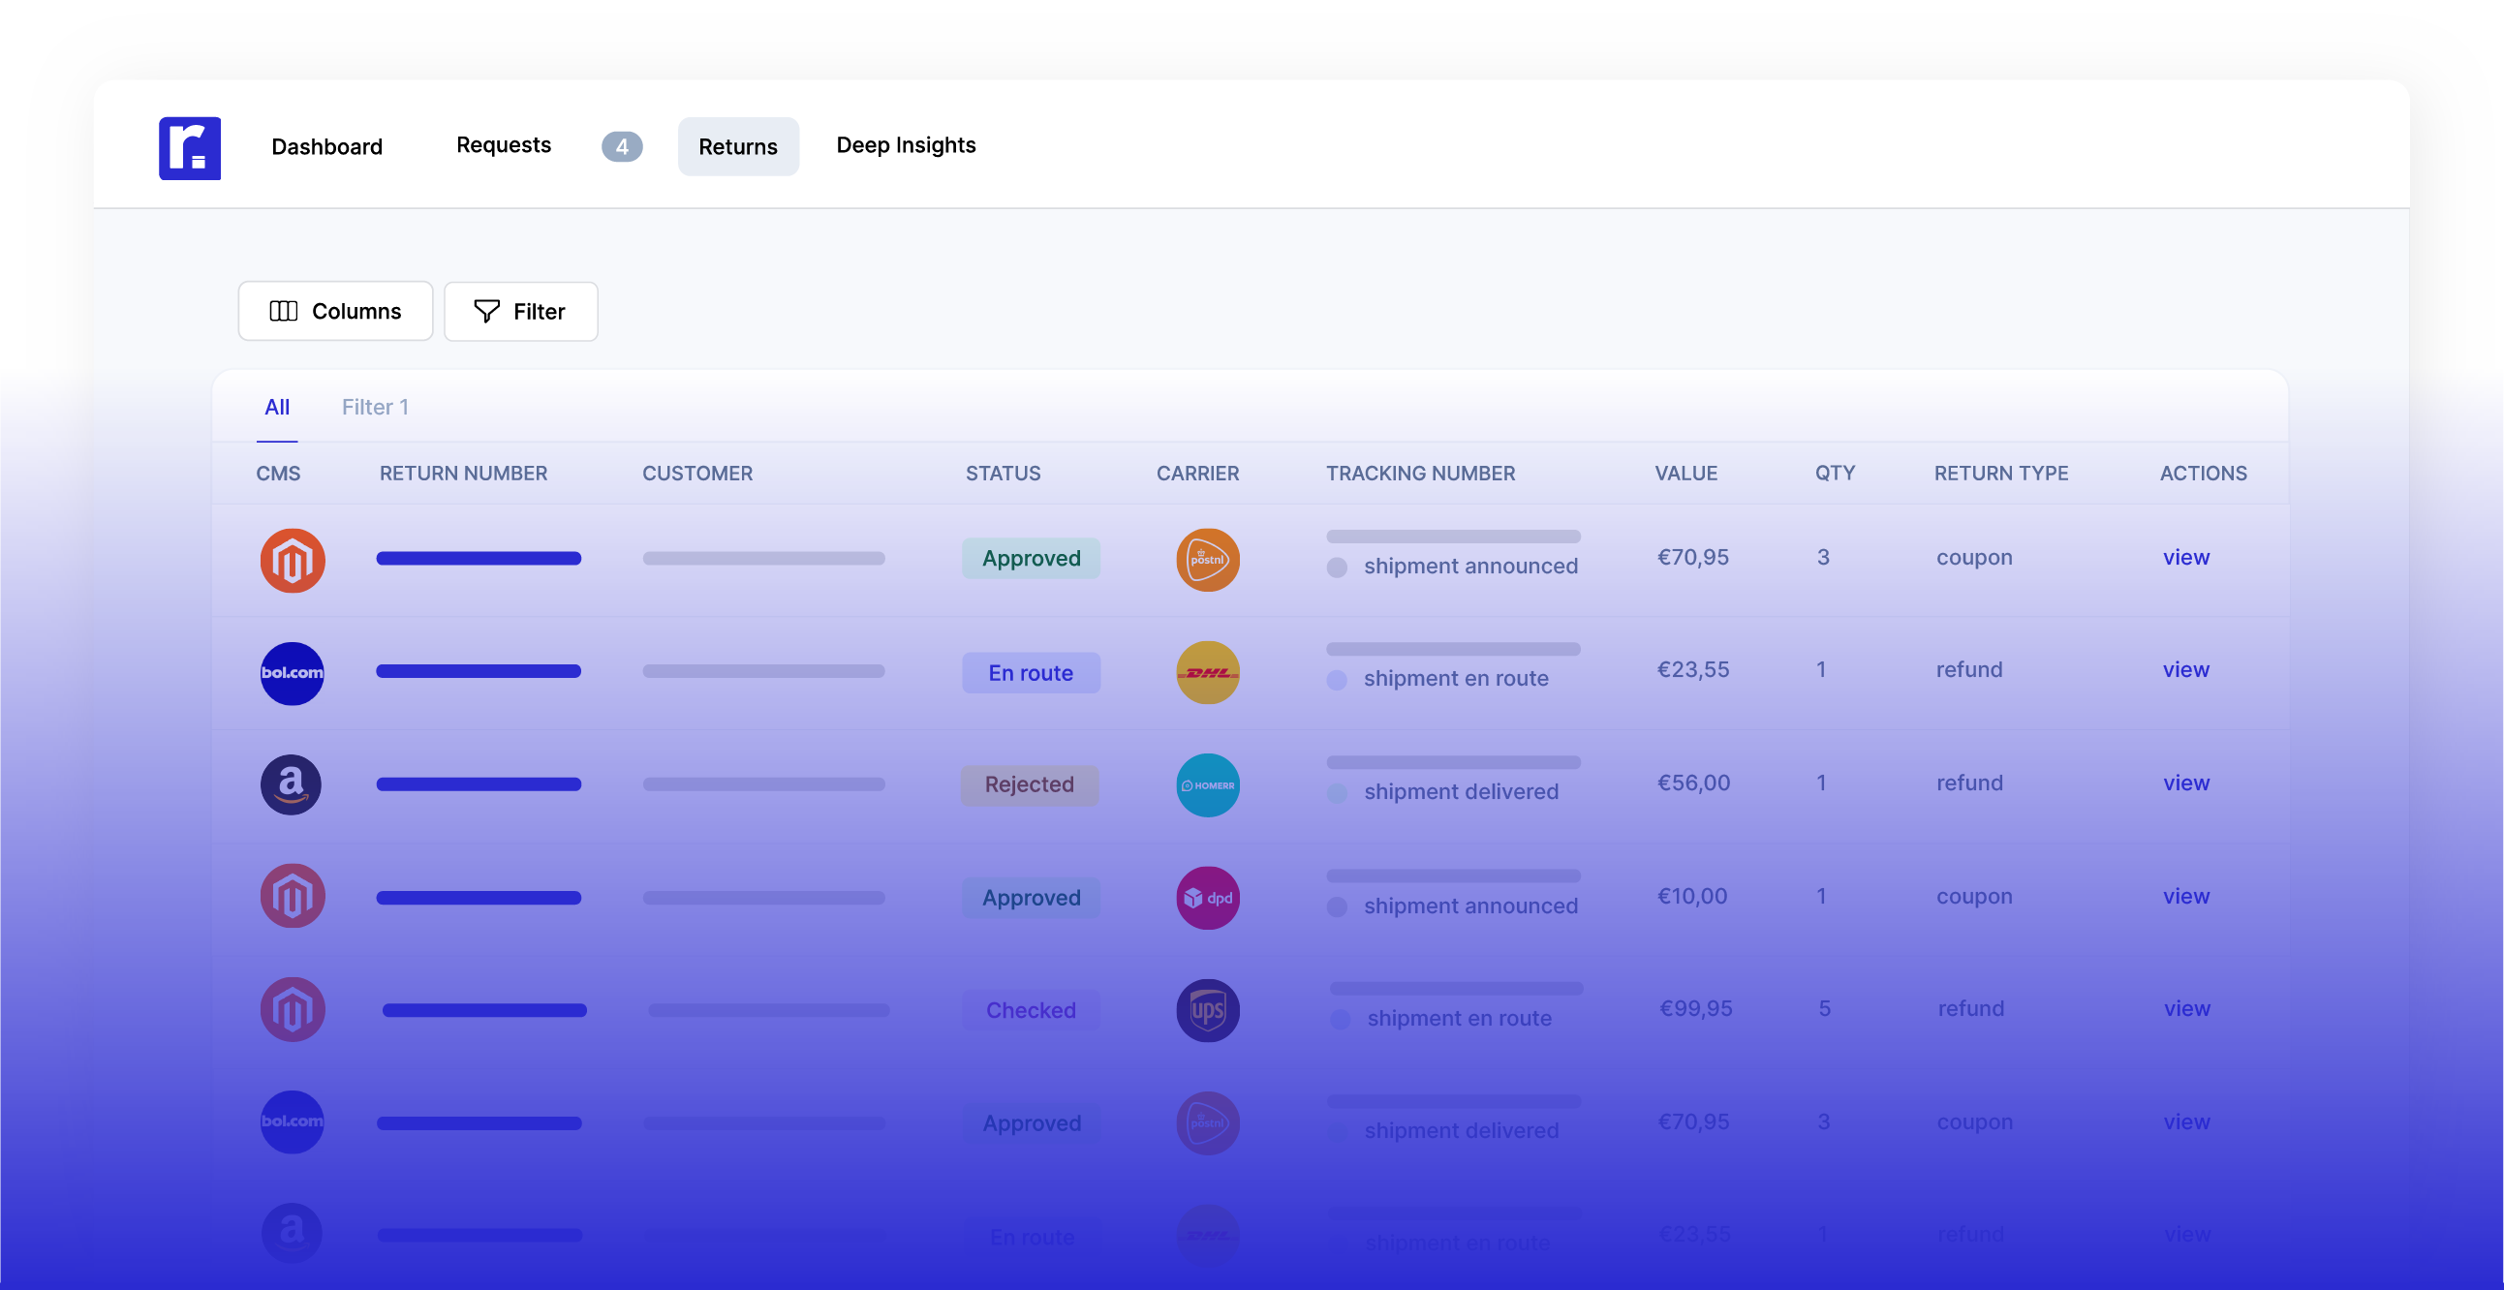Click the Requests count badge showing 4

point(622,147)
